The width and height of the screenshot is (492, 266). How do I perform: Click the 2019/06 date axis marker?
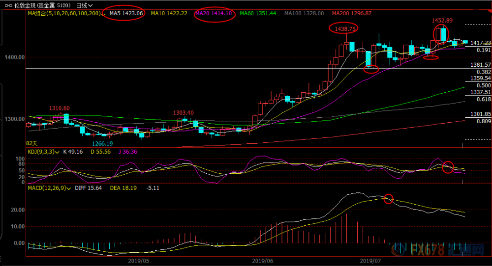click(x=262, y=261)
